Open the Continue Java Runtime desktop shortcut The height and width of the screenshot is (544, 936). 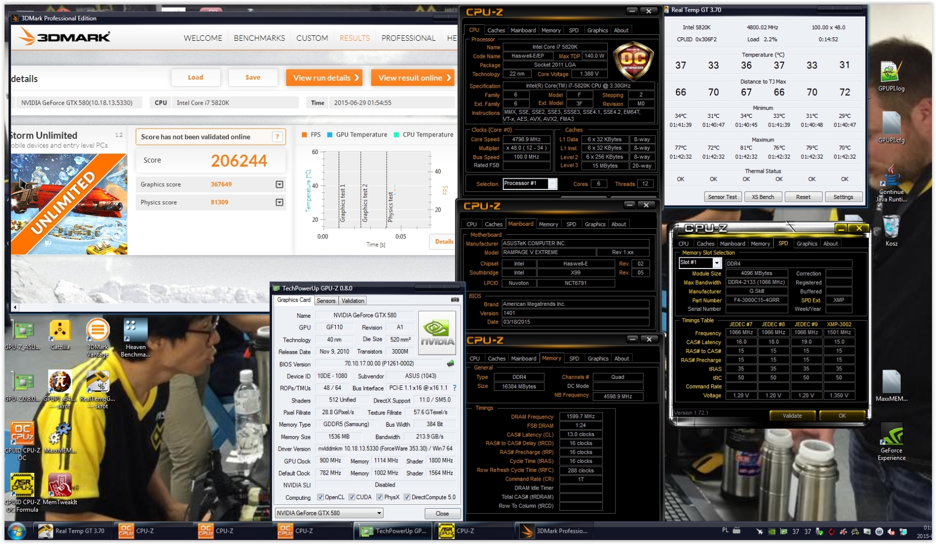[891, 183]
